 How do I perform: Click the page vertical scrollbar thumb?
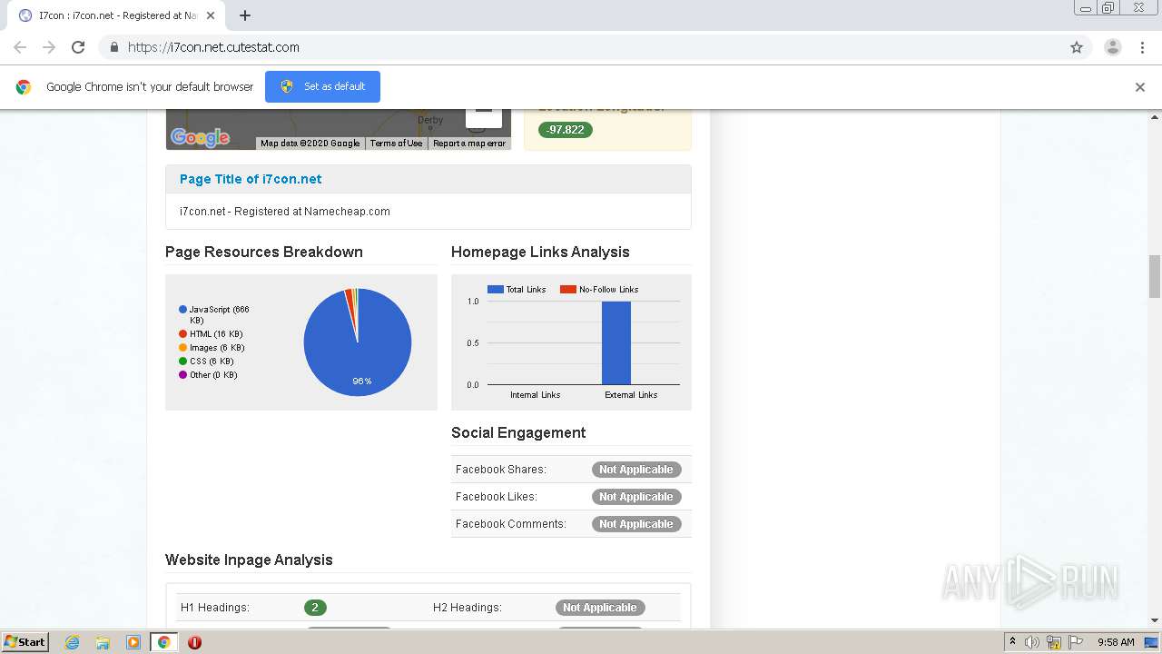click(x=1155, y=276)
